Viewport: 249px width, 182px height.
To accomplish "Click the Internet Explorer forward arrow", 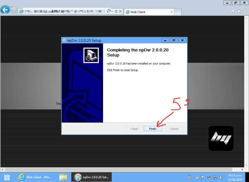I will 14,10.
